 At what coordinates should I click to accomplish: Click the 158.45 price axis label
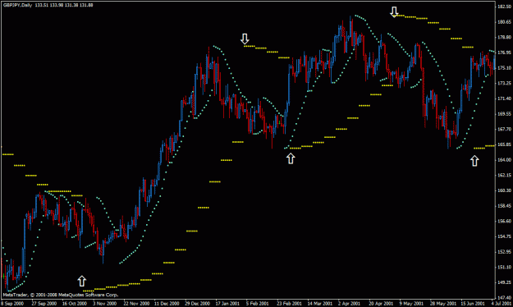[504, 206]
